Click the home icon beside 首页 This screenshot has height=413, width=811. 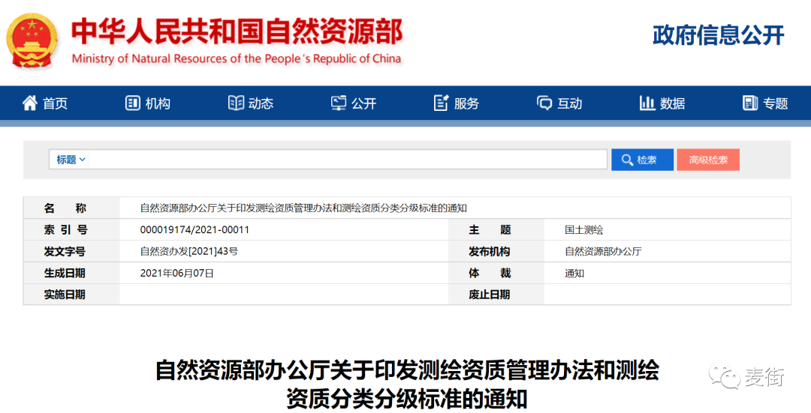[29, 103]
